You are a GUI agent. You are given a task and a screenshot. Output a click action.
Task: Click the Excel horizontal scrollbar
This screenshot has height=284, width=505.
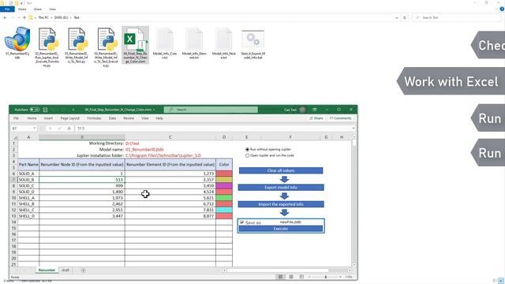point(277,271)
